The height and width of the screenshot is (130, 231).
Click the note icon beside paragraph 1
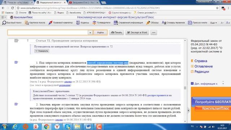[16, 62]
